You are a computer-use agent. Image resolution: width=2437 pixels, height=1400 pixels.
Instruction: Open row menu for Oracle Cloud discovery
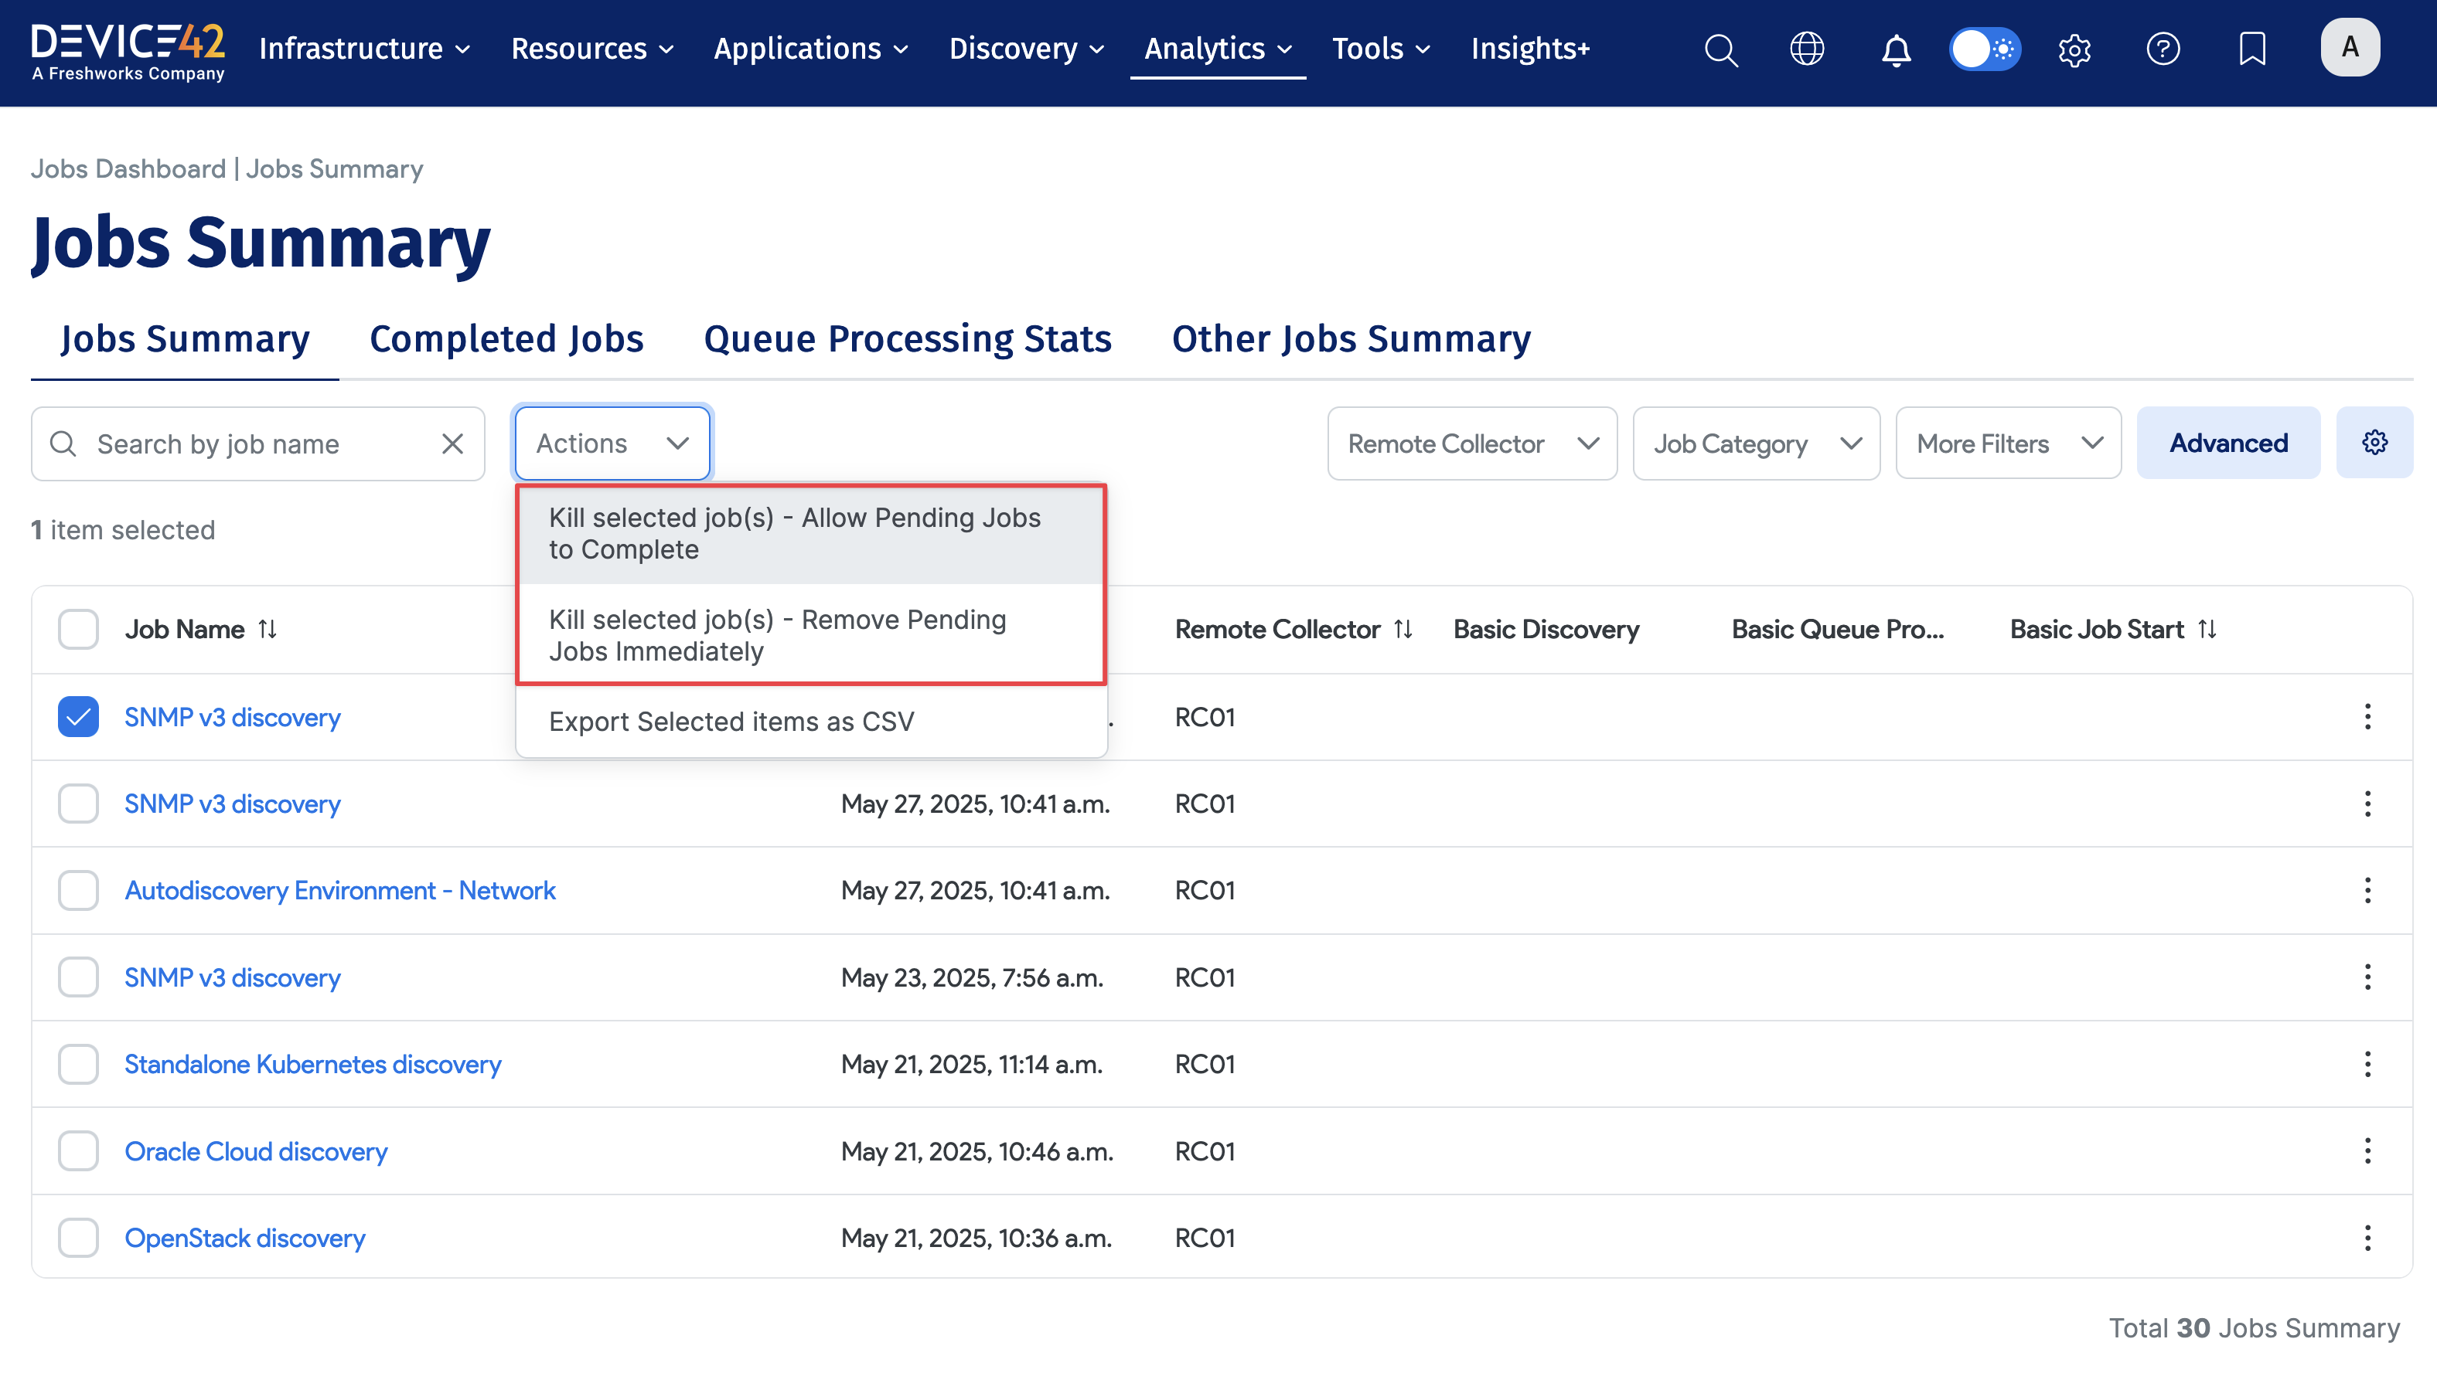(x=2367, y=1150)
